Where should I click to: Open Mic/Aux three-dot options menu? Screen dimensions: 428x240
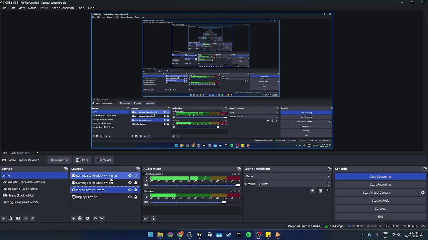146,196
